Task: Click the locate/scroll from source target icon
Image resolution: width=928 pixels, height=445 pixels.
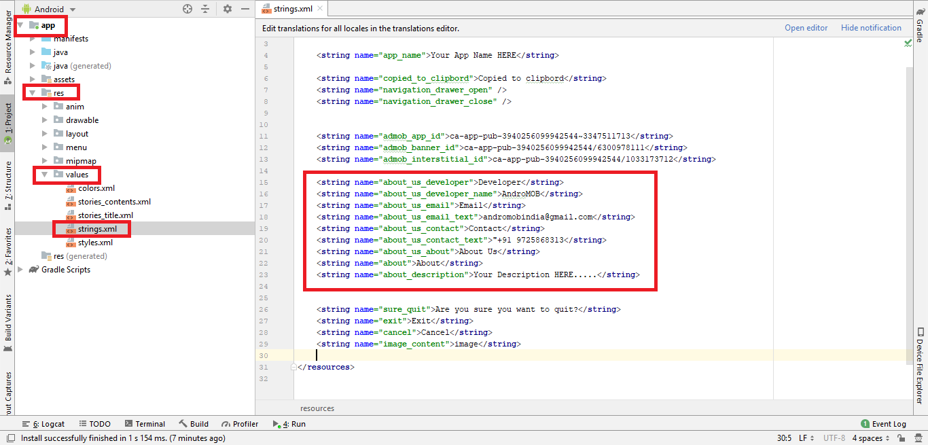Action: pyautogui.click(x=188, y=9)
